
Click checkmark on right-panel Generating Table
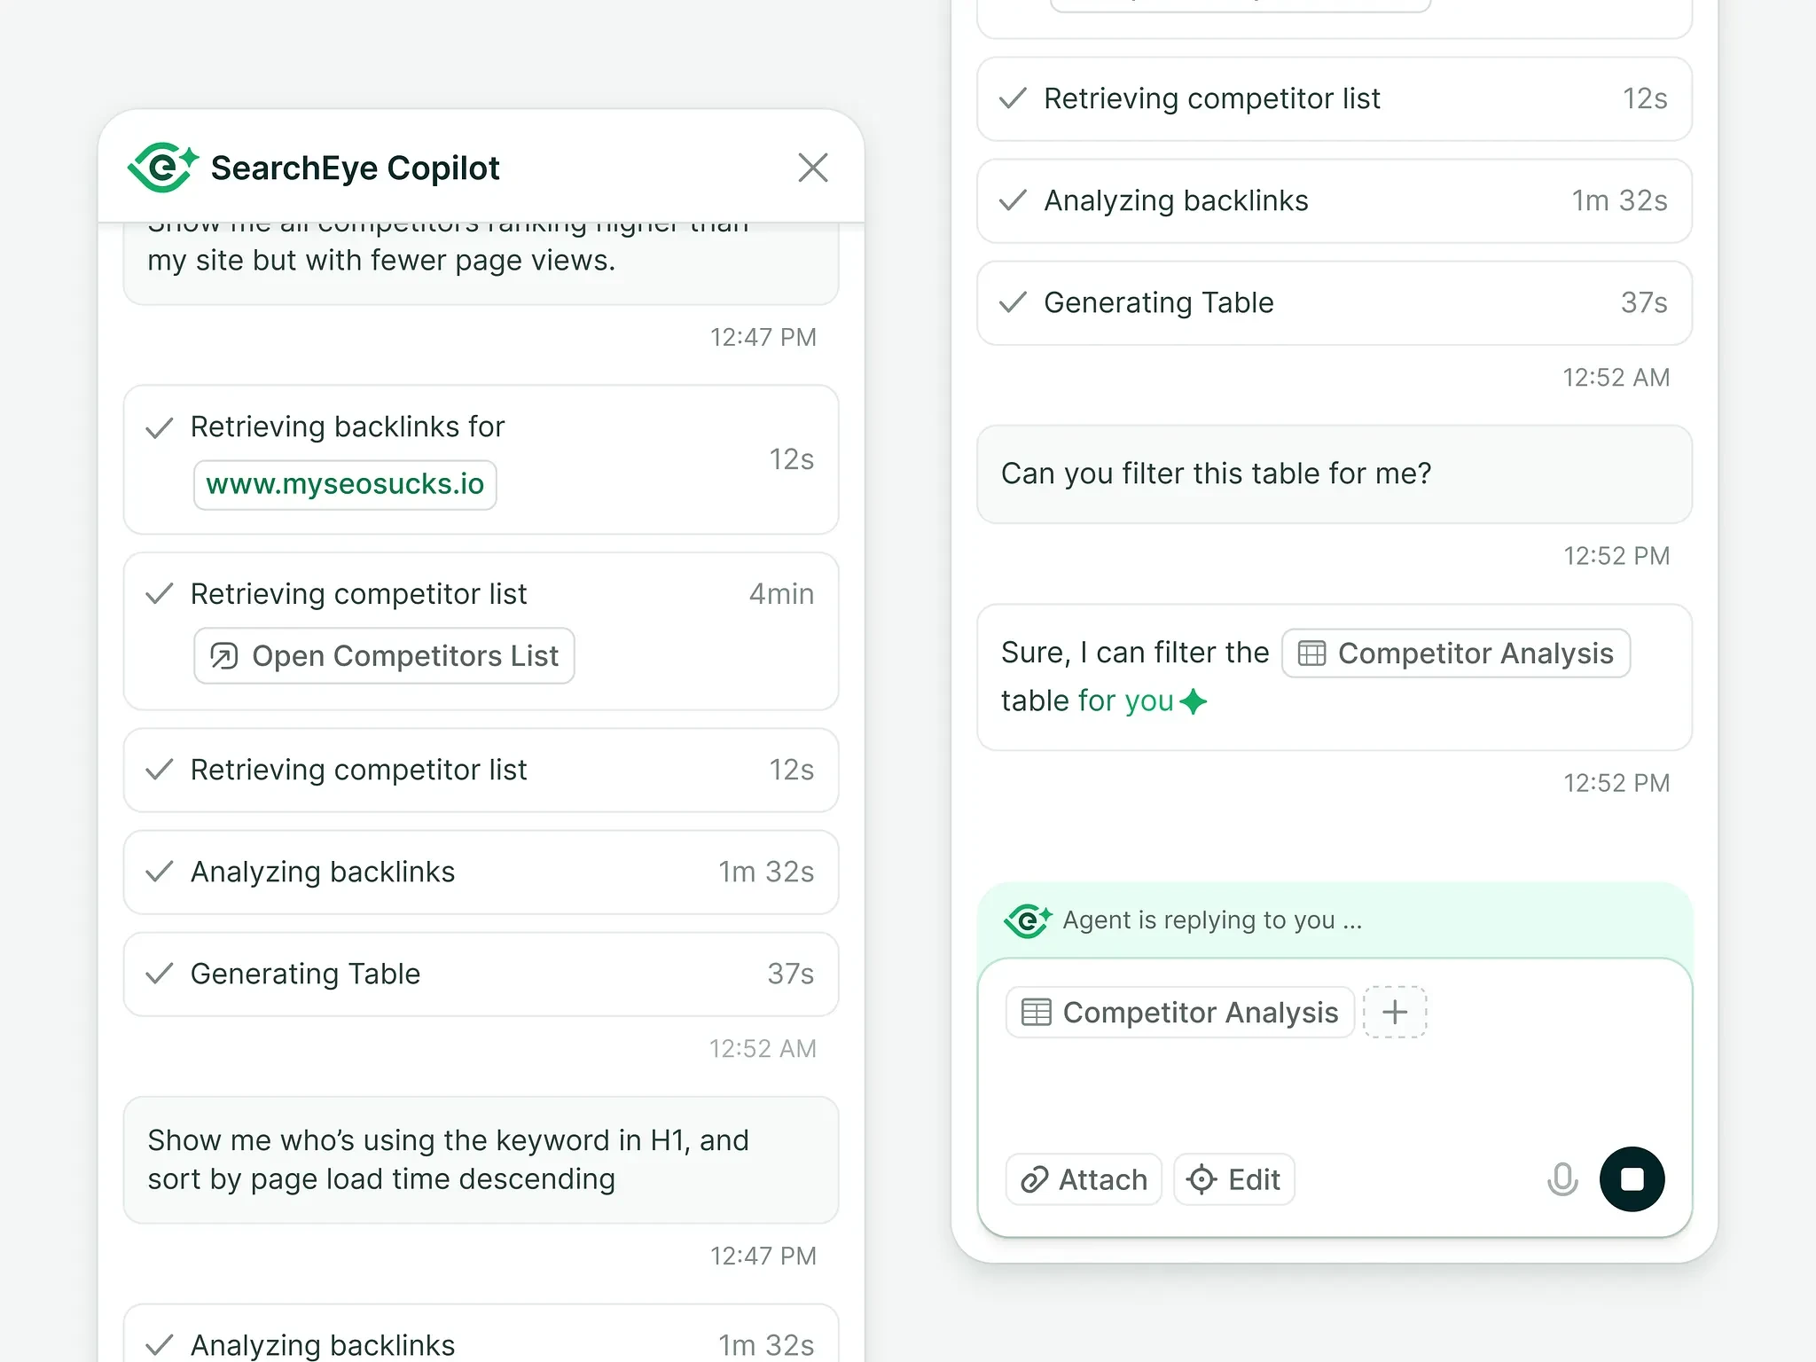point(1013,303)
